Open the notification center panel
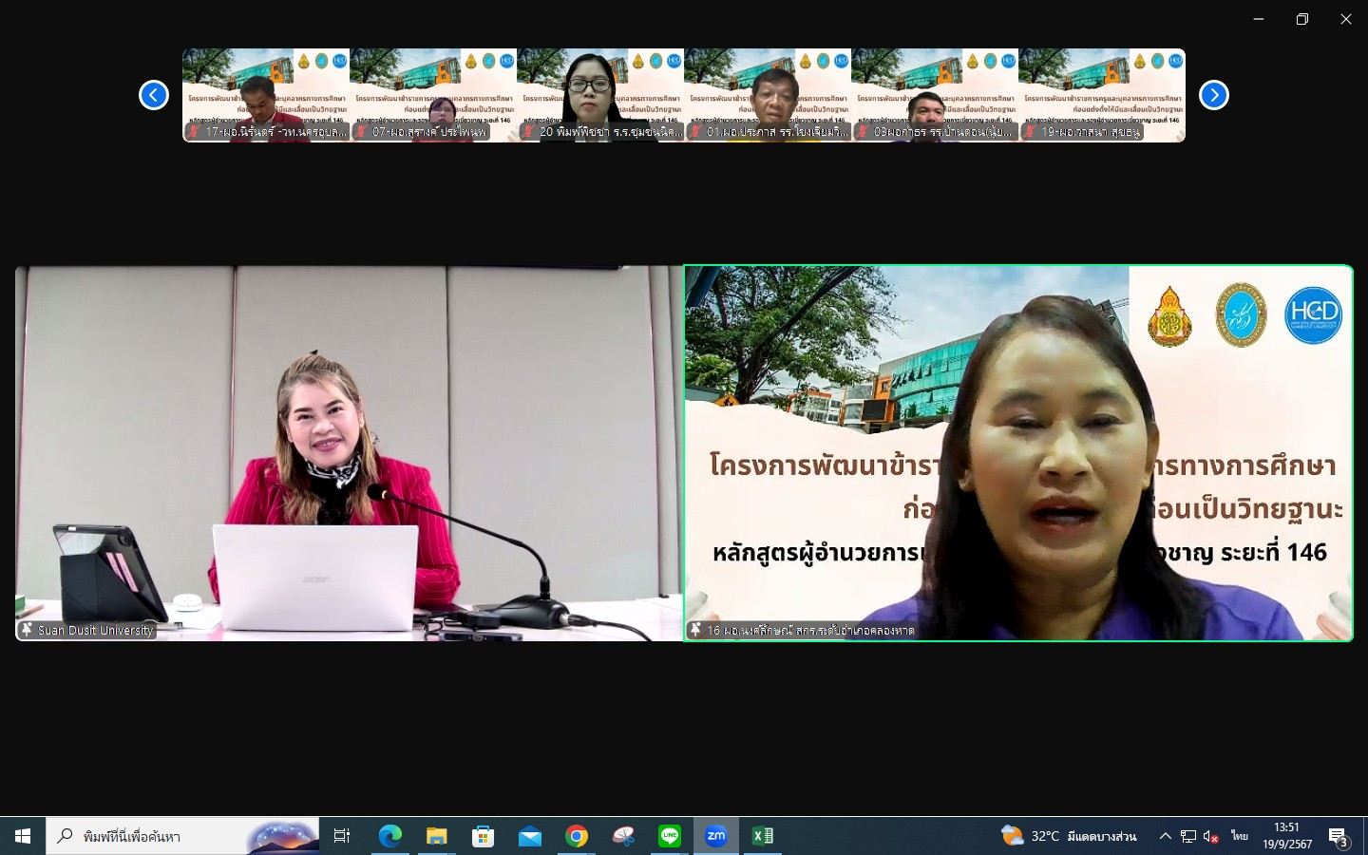The image size is (1368, 855). 1339,837
